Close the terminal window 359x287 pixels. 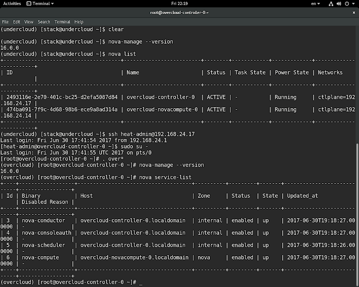pyautogui.click(x=353, y=12)
